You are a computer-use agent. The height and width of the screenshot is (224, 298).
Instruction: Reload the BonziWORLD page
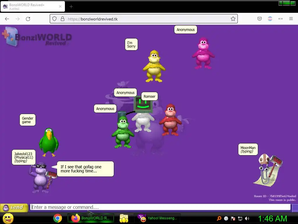point(28,19)
